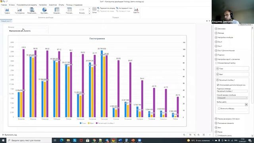Click the zoom in magnifier icon

point(198,135)
